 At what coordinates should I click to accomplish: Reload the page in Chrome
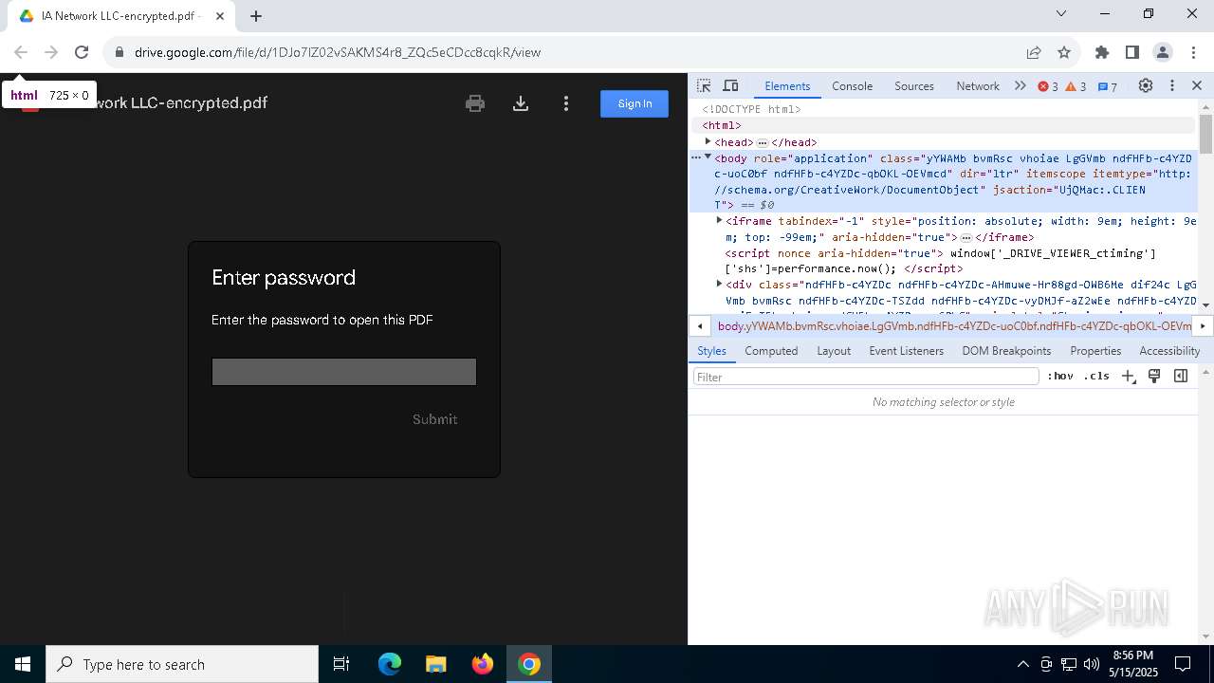pyautogui.click(x=82, y=52)
